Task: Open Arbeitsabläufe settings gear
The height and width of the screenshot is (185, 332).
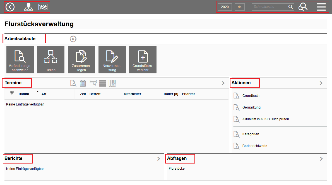Action: pyautogui.click(x=73, y=39)
